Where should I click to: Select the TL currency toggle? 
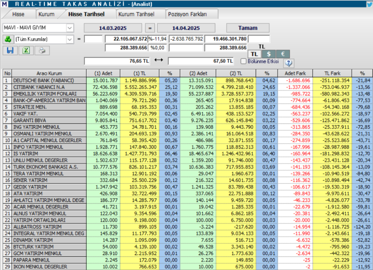(x=255, y=54)
